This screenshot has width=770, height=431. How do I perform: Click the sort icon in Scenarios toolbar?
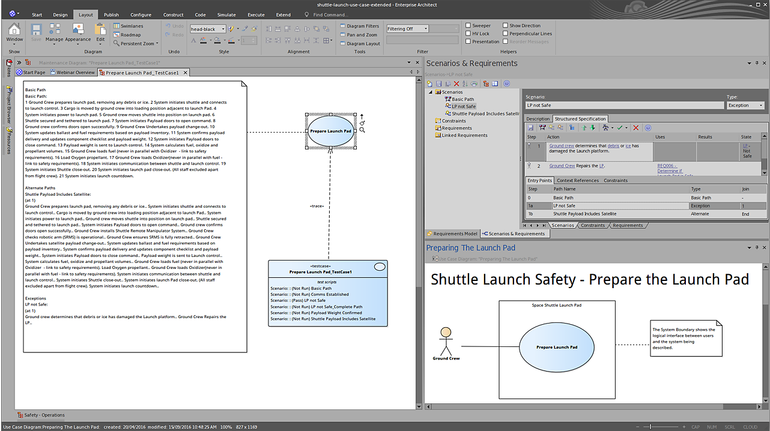[465, 83]
